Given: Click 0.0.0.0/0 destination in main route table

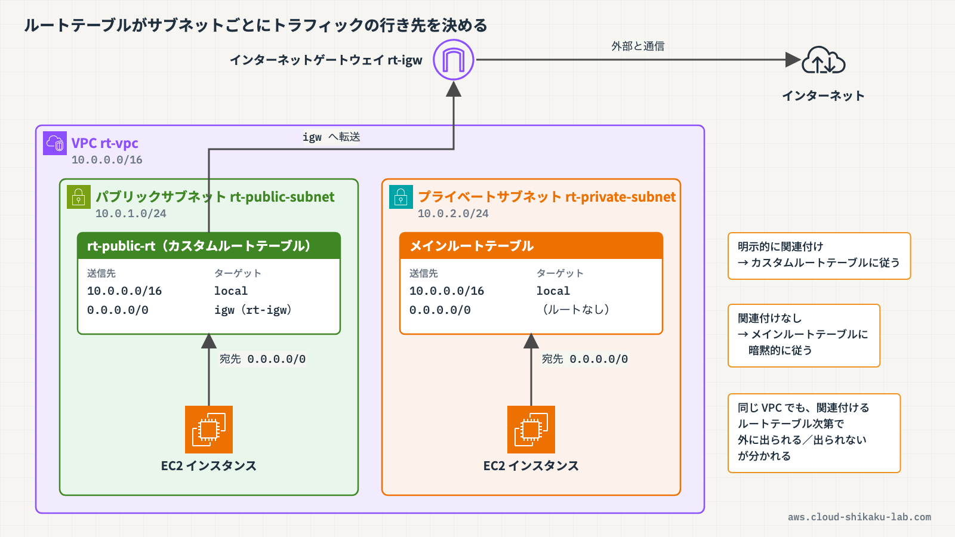Looking at the screenshot, I should pos(440,310).
